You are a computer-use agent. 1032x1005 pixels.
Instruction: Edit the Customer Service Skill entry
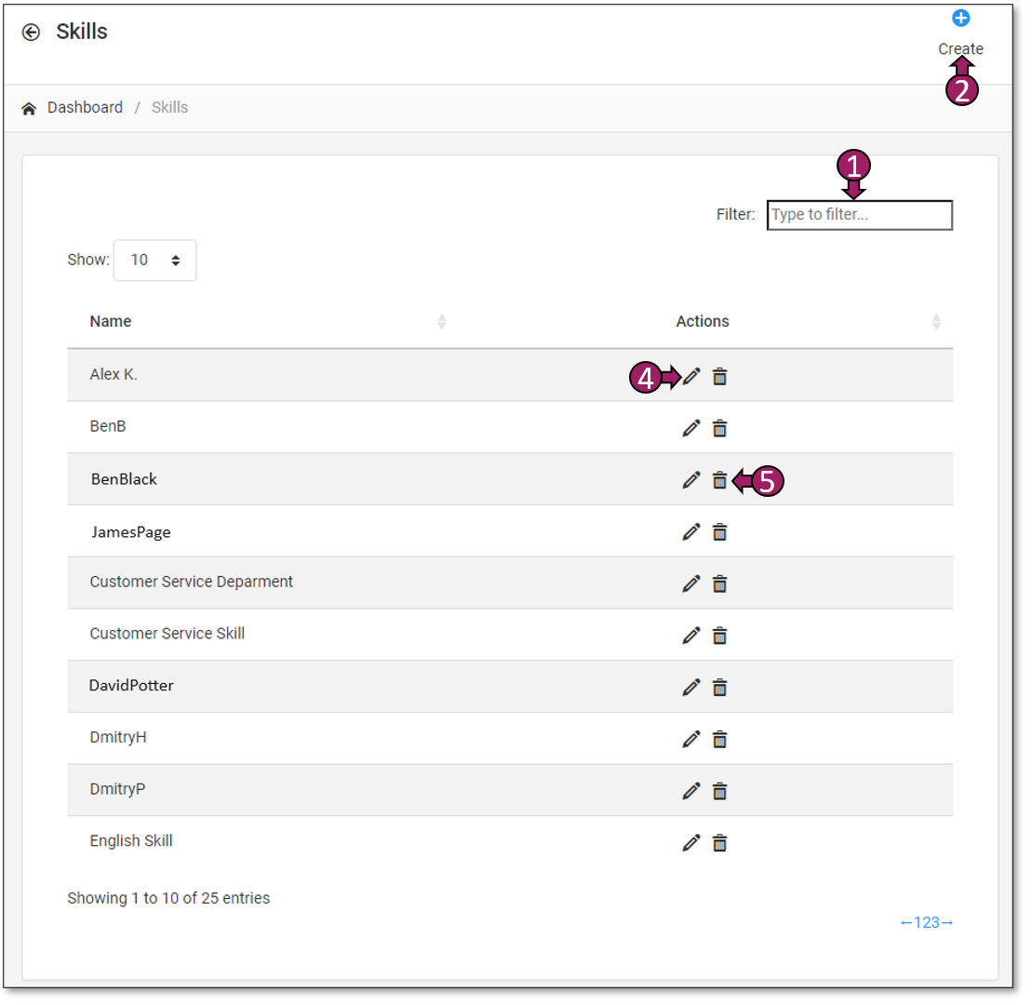coord(690,636)
